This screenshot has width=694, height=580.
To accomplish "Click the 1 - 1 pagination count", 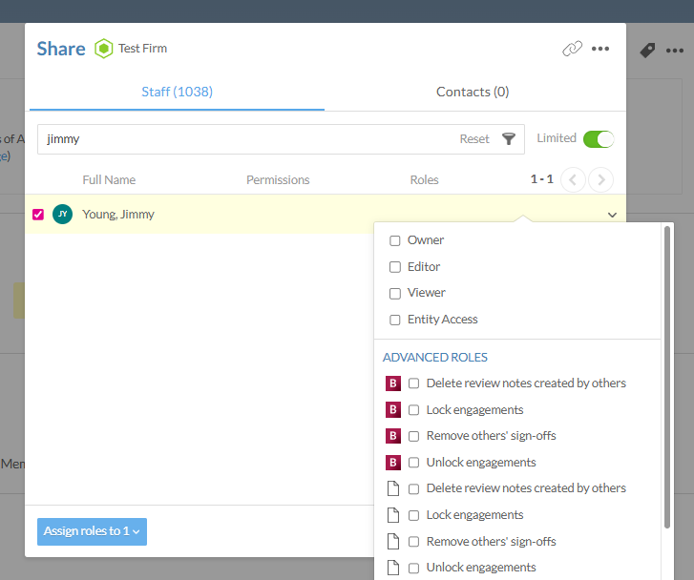I will pos(542,179).
